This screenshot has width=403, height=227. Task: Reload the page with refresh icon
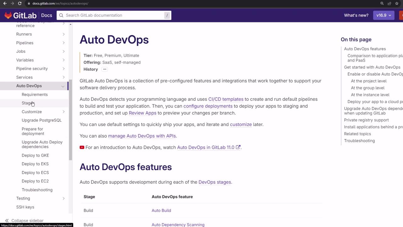pyautogui.click(x=20, y=3)
